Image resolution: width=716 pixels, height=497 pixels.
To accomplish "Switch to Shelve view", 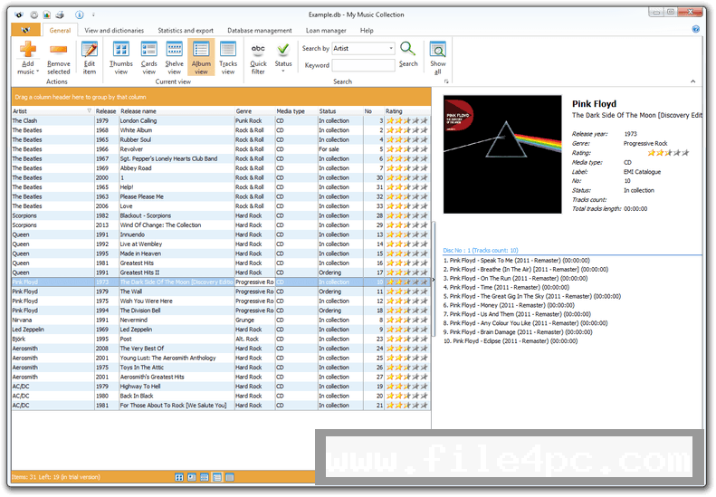I will pos(174,58).
